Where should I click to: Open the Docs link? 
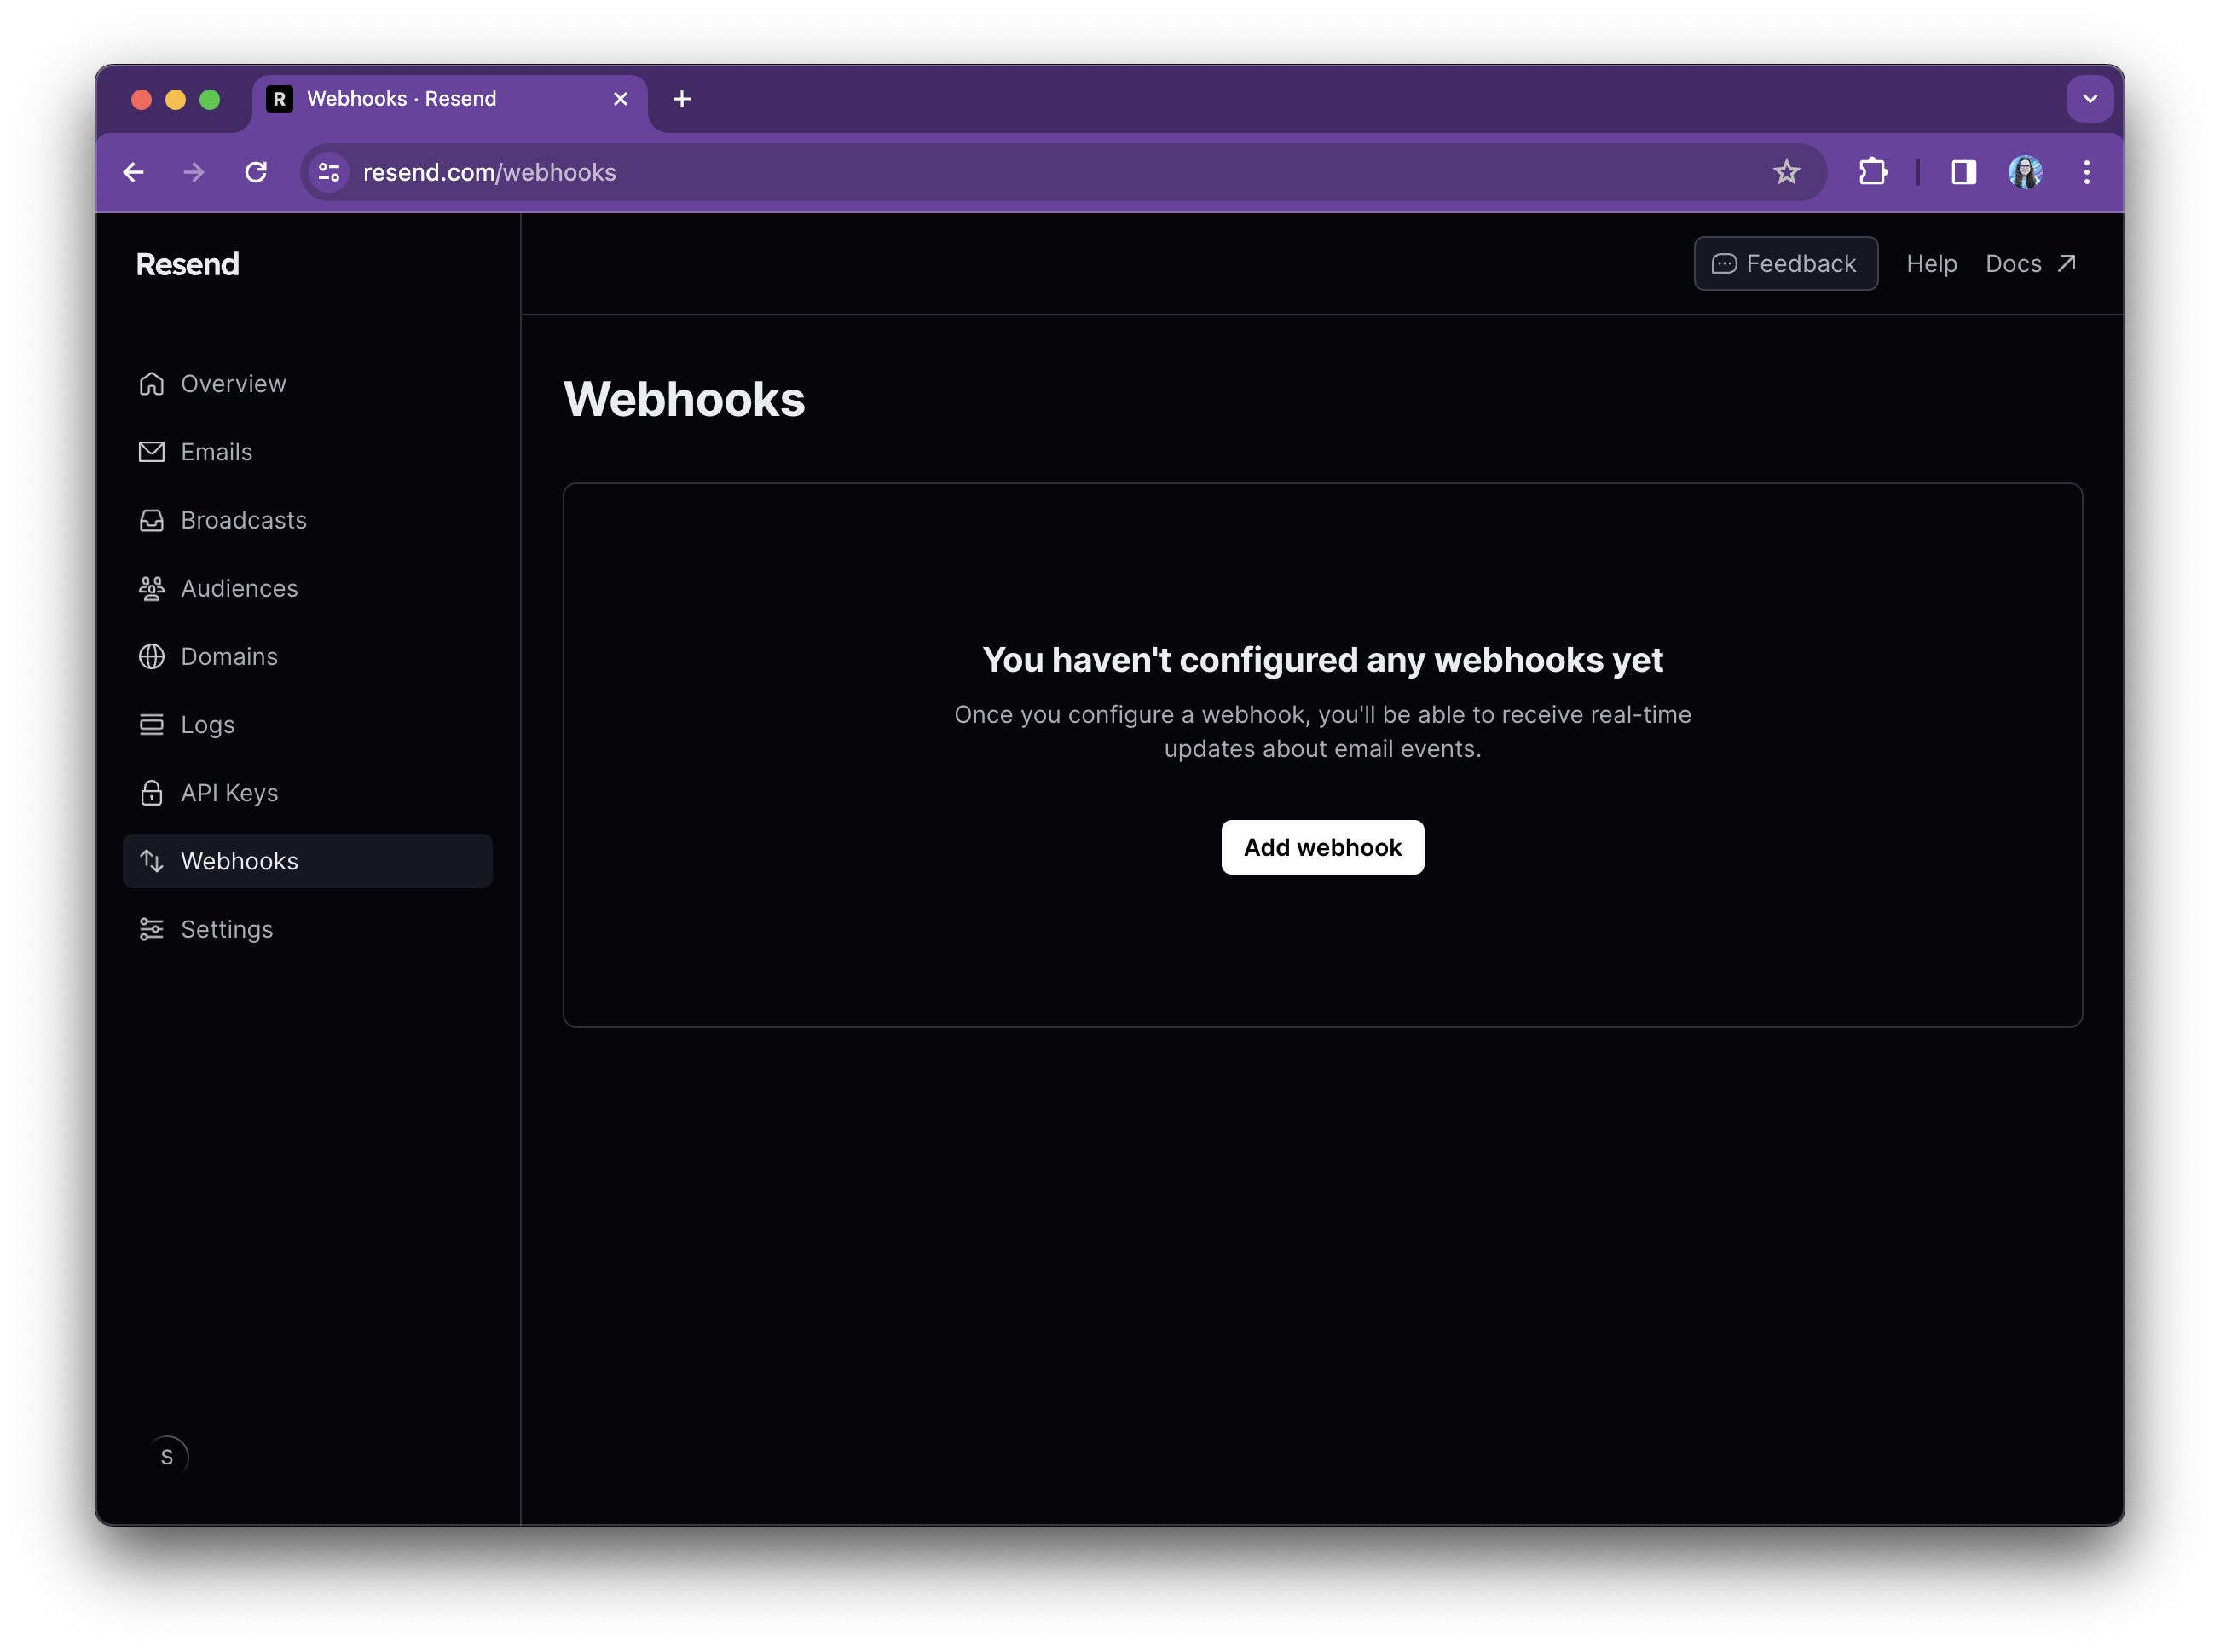coord(2031,264)
